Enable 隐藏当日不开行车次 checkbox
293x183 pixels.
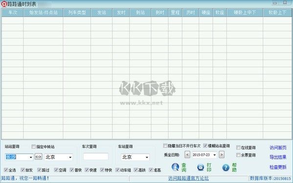[x=165, y=146]
